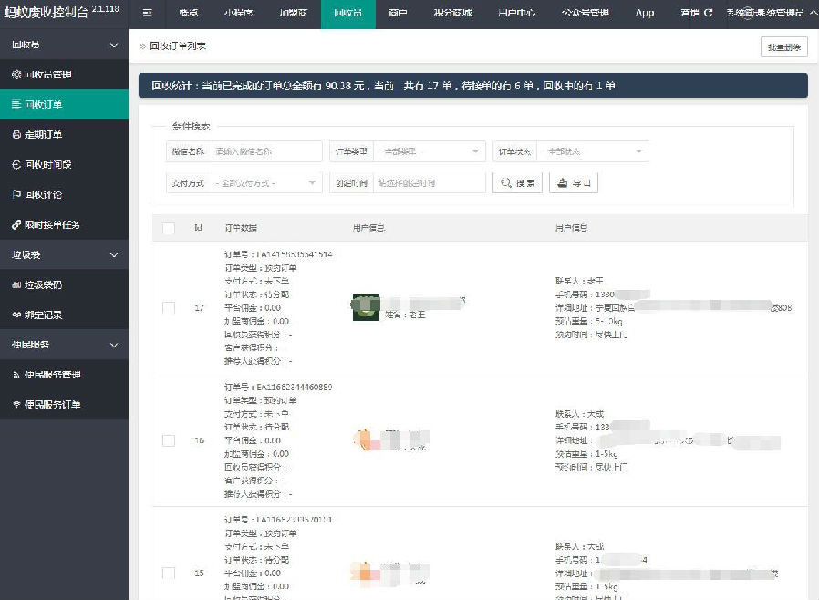This screenshot has width=819, height=600.
Task: Collapse the 回收员 sidebar group
Action: tap(64, 45)
